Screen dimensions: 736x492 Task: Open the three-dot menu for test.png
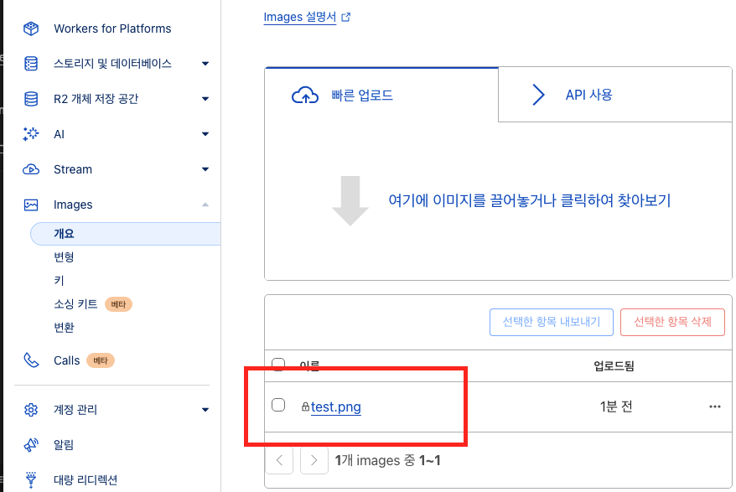(x=714, y=407)
